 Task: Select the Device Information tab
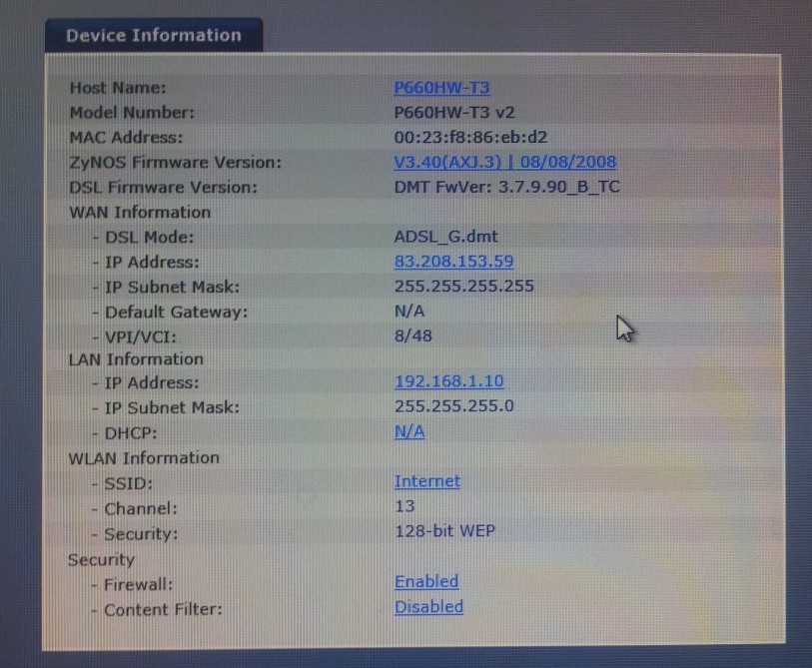pos(153,35)
